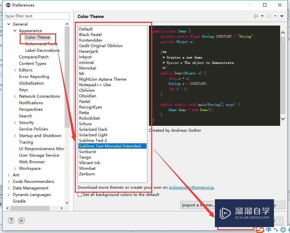Click the type filter text field
This screenshot has height=233, width=290.
click(x=37, y=16)
